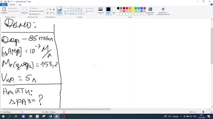Open Word from the taskbar
The width and height of the screenshot is (213, 119).
50,116
